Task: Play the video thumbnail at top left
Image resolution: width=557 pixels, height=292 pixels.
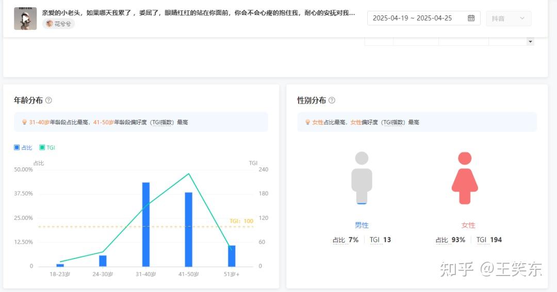Action: click(25, 19)
